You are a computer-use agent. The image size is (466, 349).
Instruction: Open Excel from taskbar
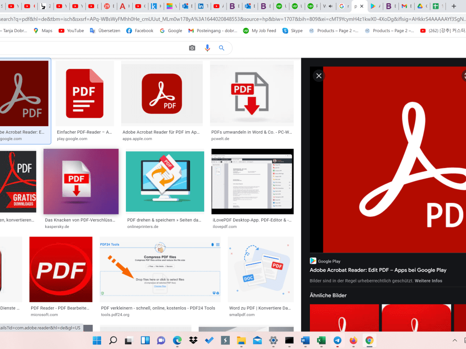(x=321, y=341)
